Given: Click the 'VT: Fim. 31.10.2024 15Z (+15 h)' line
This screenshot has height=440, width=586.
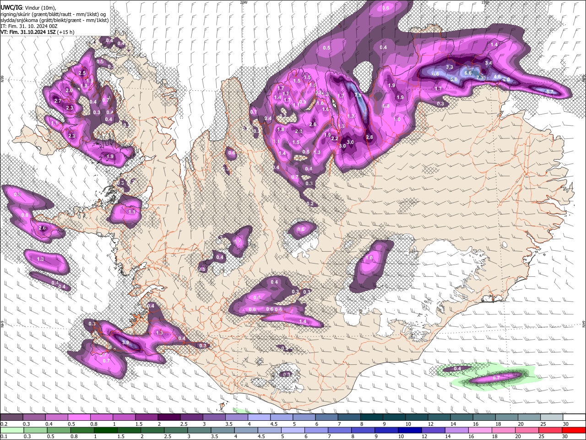Looking at the screenshot, I should point(38,32).
